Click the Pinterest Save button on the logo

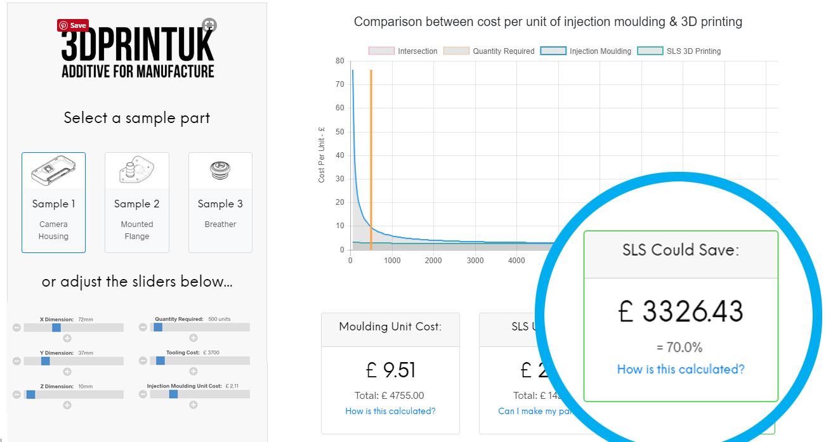[x=73, y=25]
